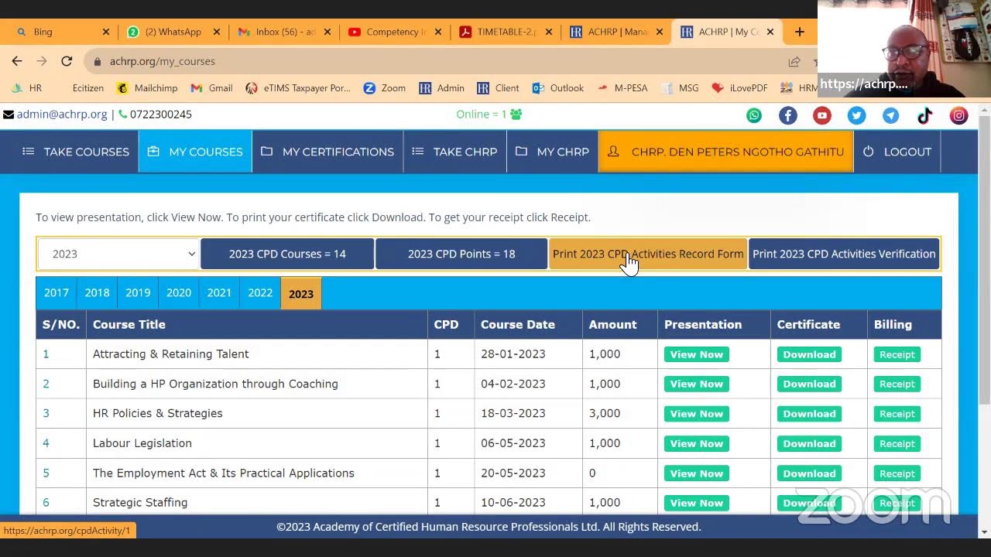
Task: Open a new browser tab
Action: [x=800, y=32]
